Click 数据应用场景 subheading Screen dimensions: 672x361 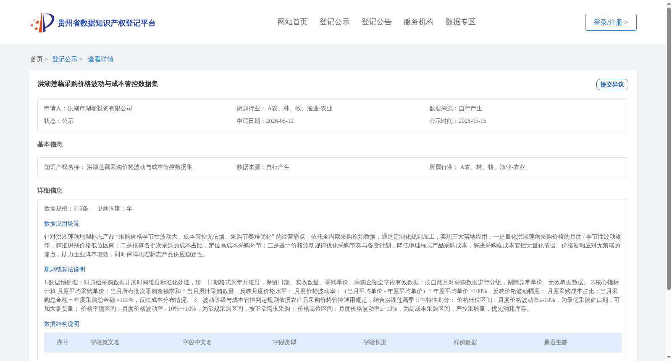pyautogui.click(x=62, y=223)
